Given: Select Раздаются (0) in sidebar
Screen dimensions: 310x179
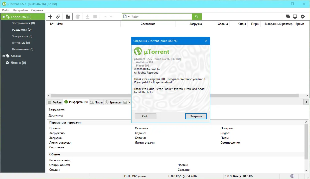Looking at the screenshot, I should (x=22, y=30).
